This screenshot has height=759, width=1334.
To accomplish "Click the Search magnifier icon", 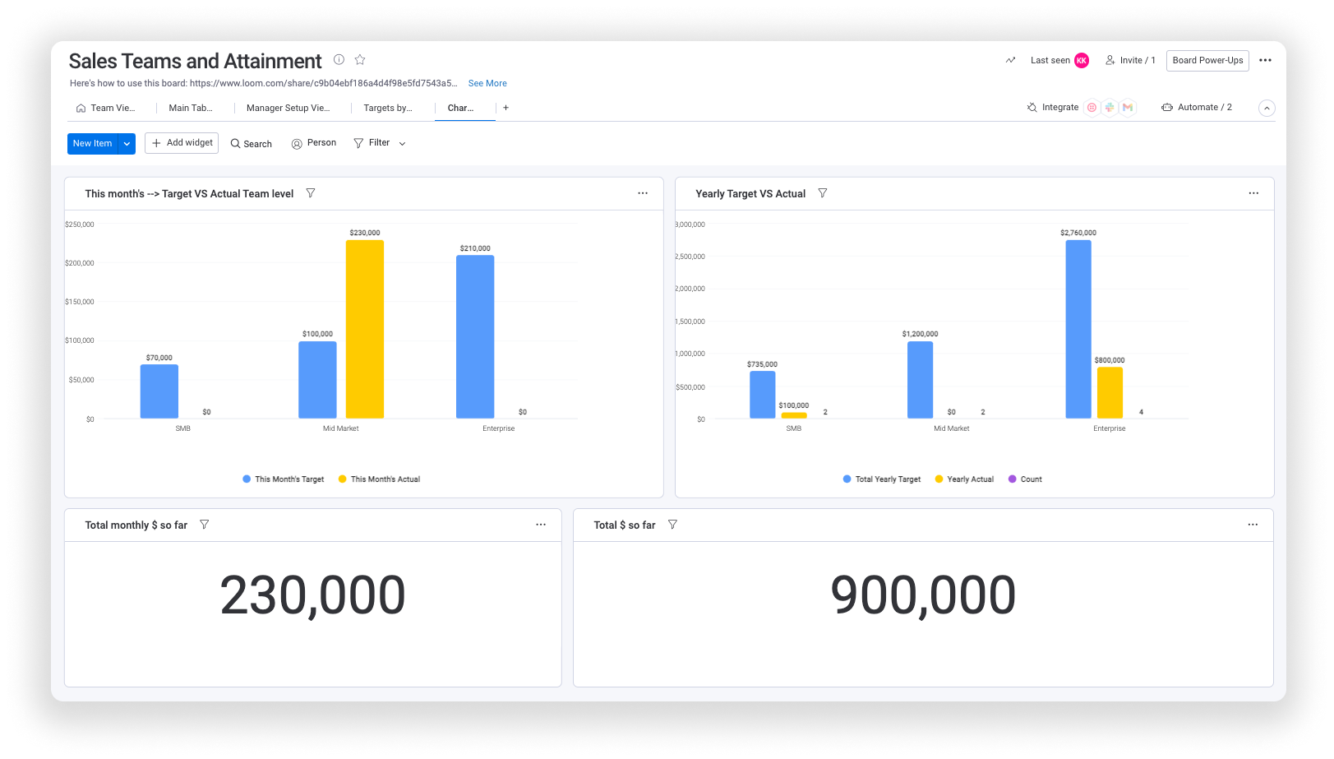I will pyautogui.click(x=237, y=143).
